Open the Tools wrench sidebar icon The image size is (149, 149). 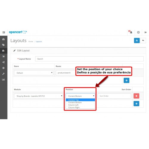point(4,74)
